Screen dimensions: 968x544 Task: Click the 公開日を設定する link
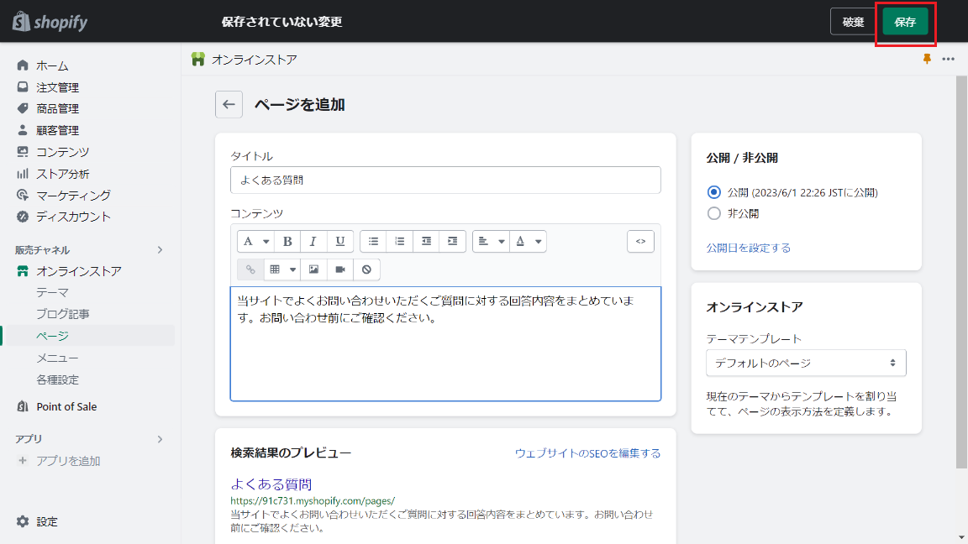point(748,248)
